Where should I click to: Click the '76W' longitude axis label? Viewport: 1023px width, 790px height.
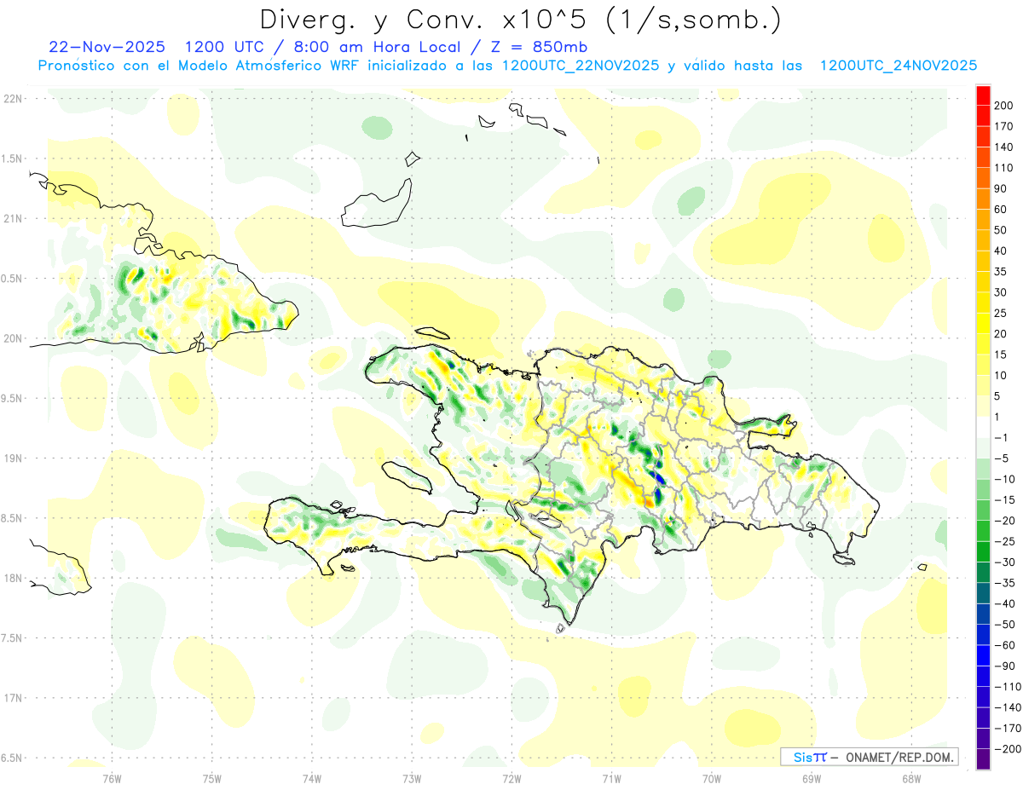[x=112, y=778]
